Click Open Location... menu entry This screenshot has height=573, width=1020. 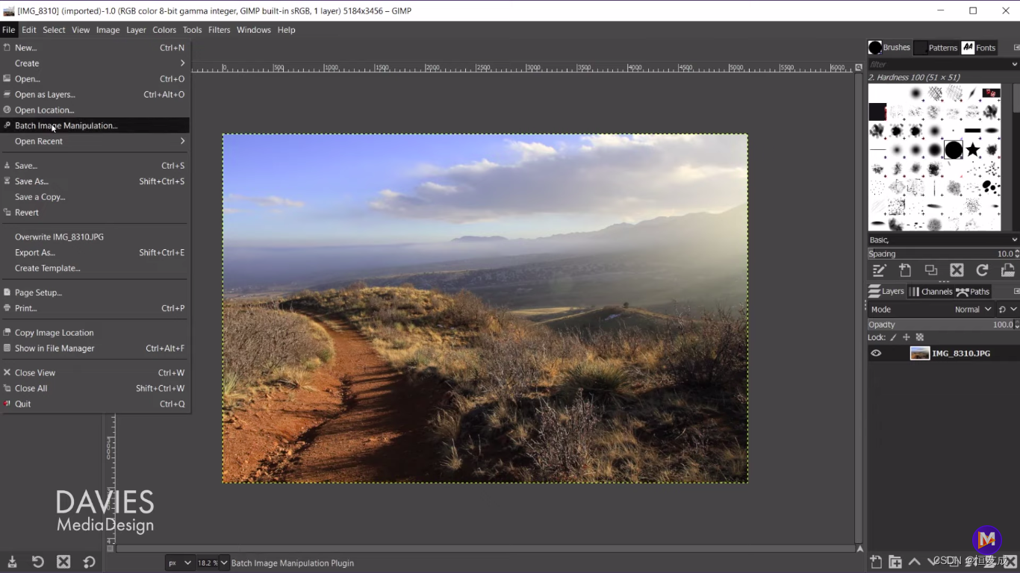point(96,110)
